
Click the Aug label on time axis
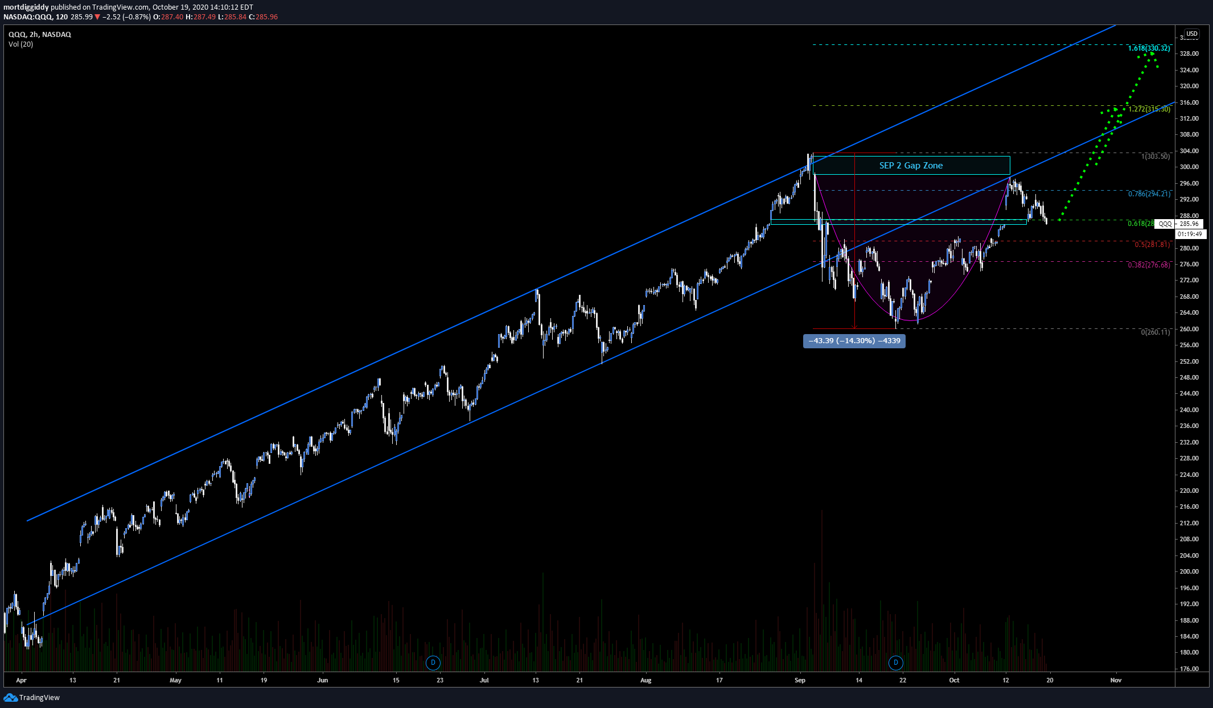click(645, 680)
